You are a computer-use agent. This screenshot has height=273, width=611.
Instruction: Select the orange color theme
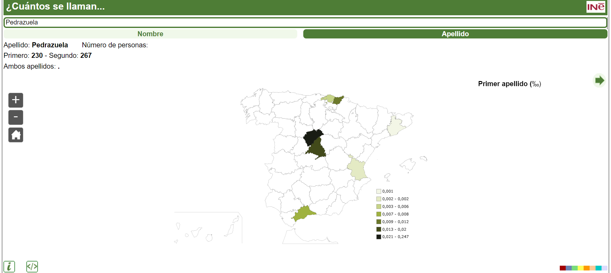pyautogui.click(x=586, y=268)
